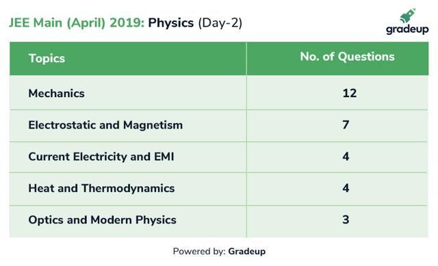Click the (Day-2) text in title
Screen dimensions: 438x266
pyautogui.click(x=220, y=23)
